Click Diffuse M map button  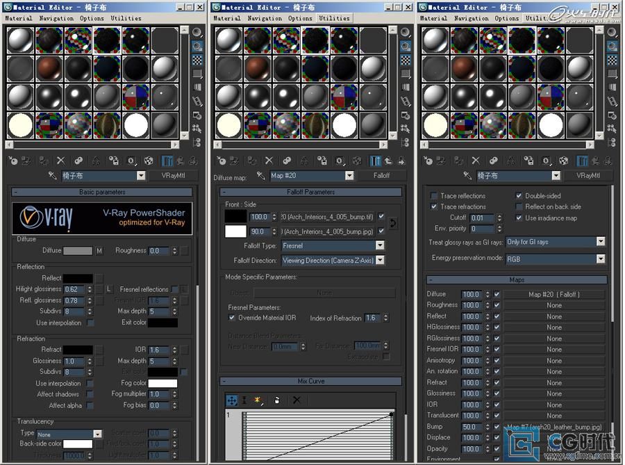click(x=99, y=251)
